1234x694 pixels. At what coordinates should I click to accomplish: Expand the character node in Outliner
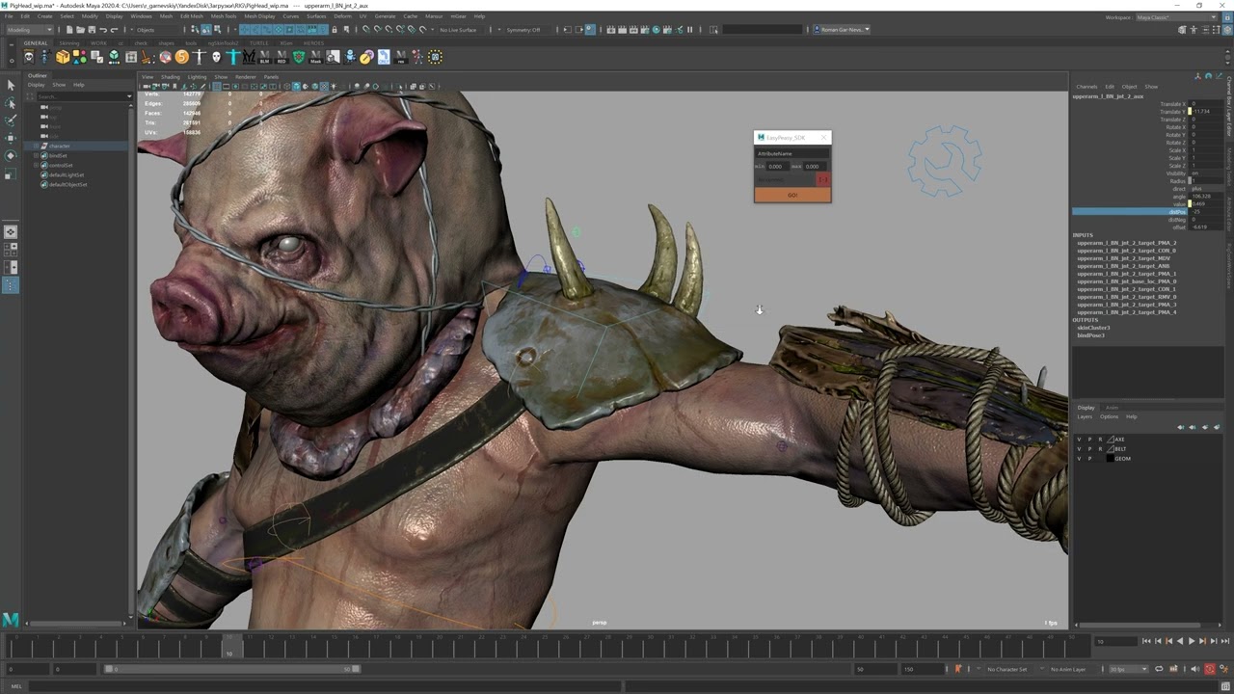[x=37, y=147]
